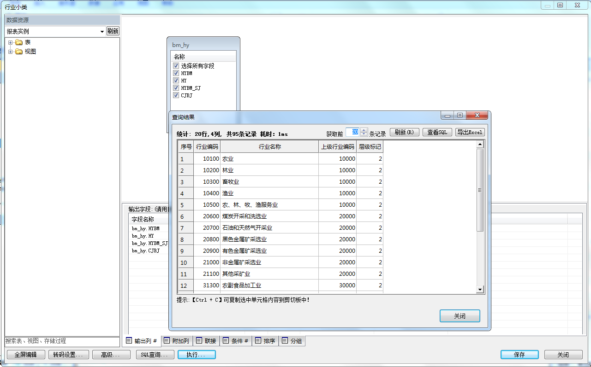
Task: Click the 导出Excel button
Action: tap(470, 132)
